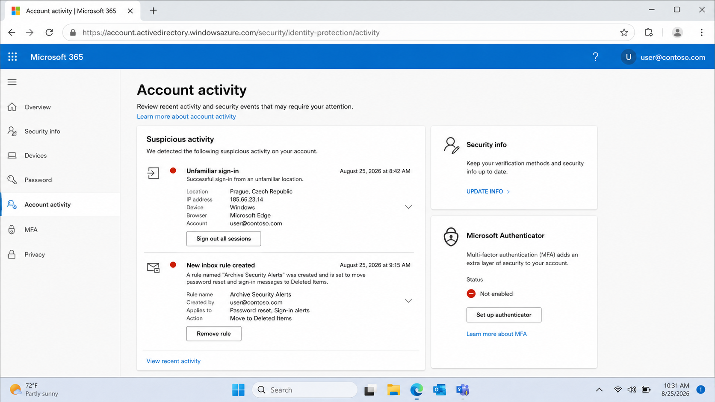Click the Microsoft 365 header title
The width and height of the screenshot is (715, 402).
point(56,57)
